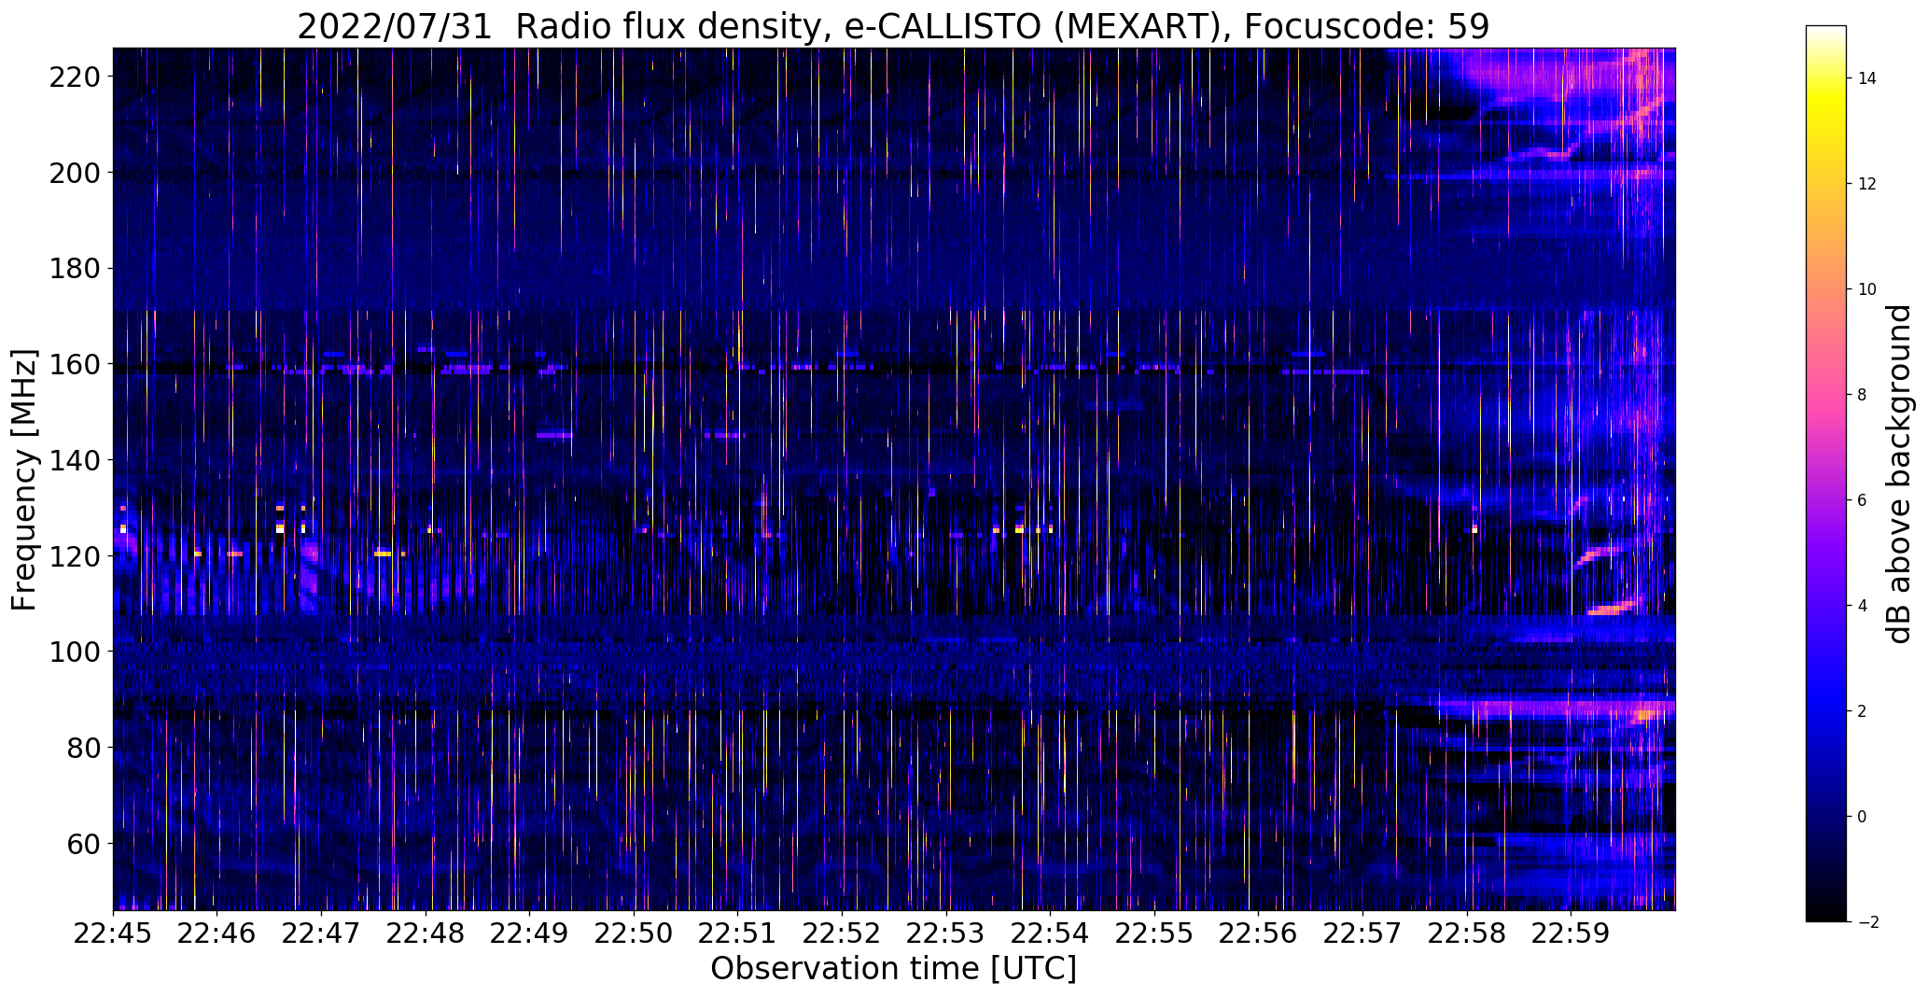Click the colorbar tick label −2
The width and height of the screenshot is (1928, 996).
(1866, 922)
